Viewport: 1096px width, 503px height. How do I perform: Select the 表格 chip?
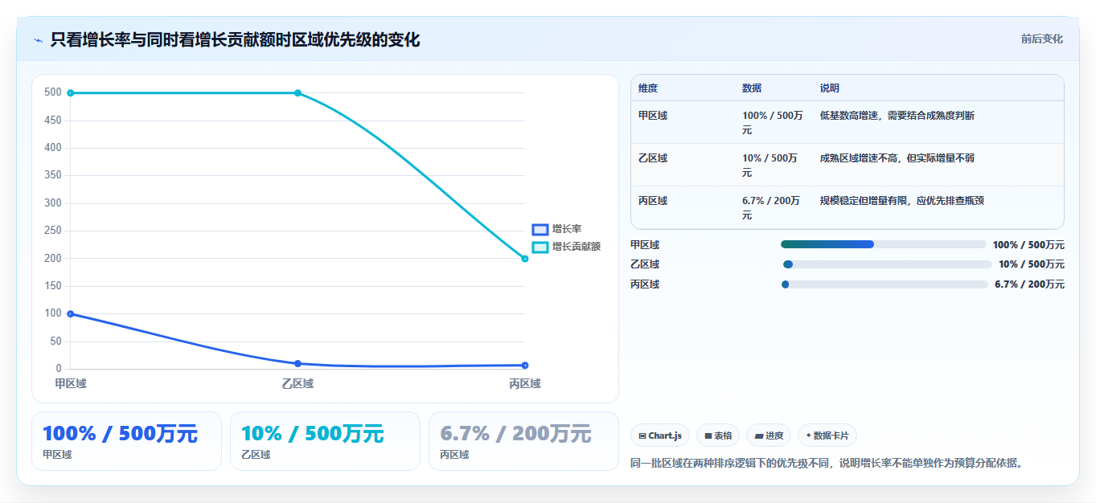point(718,436)
